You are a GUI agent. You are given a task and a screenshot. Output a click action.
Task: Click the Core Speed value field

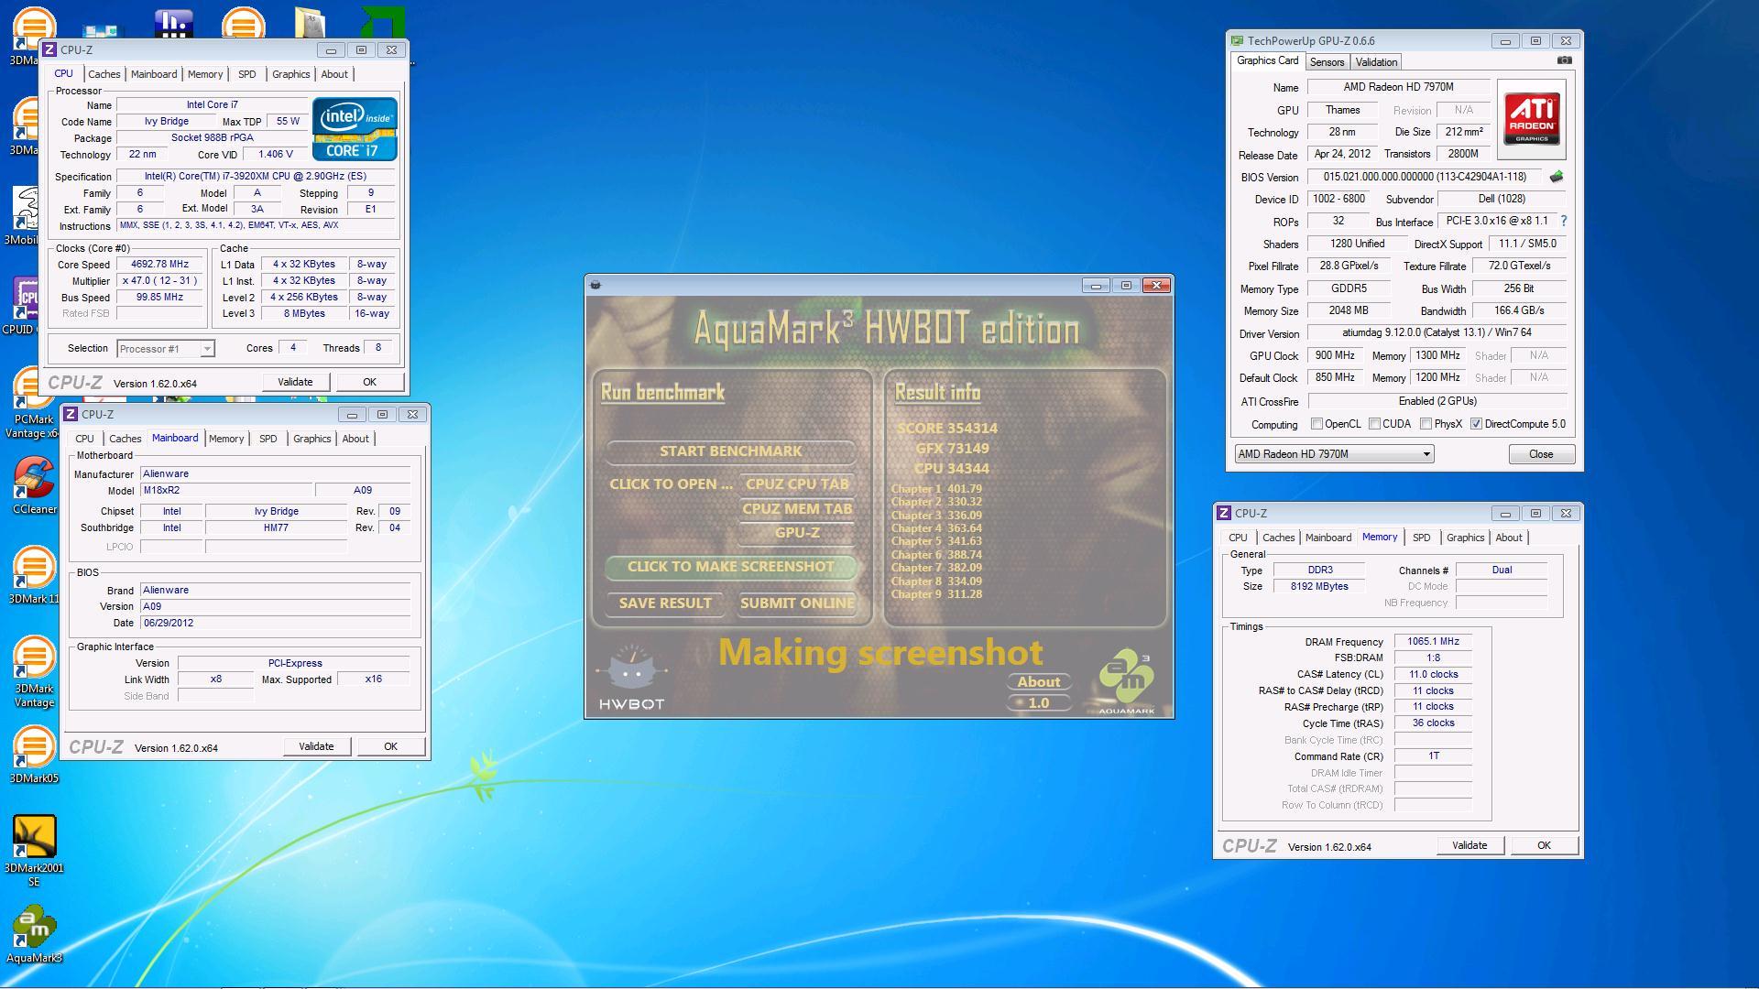[159, 264]
